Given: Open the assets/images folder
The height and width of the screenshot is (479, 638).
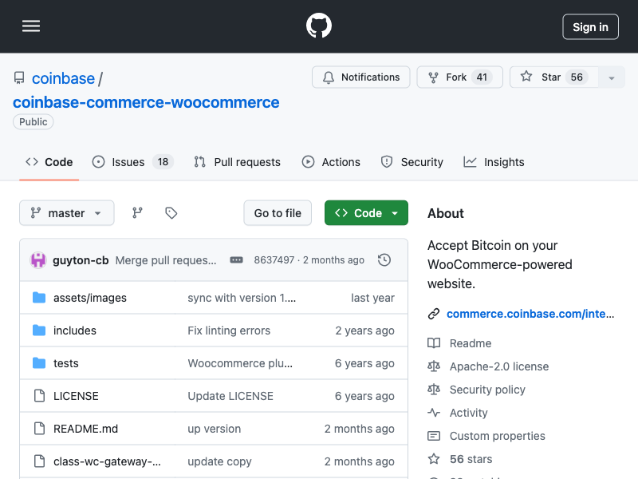Looking at the screenshot, I should (x=90, y=298).
